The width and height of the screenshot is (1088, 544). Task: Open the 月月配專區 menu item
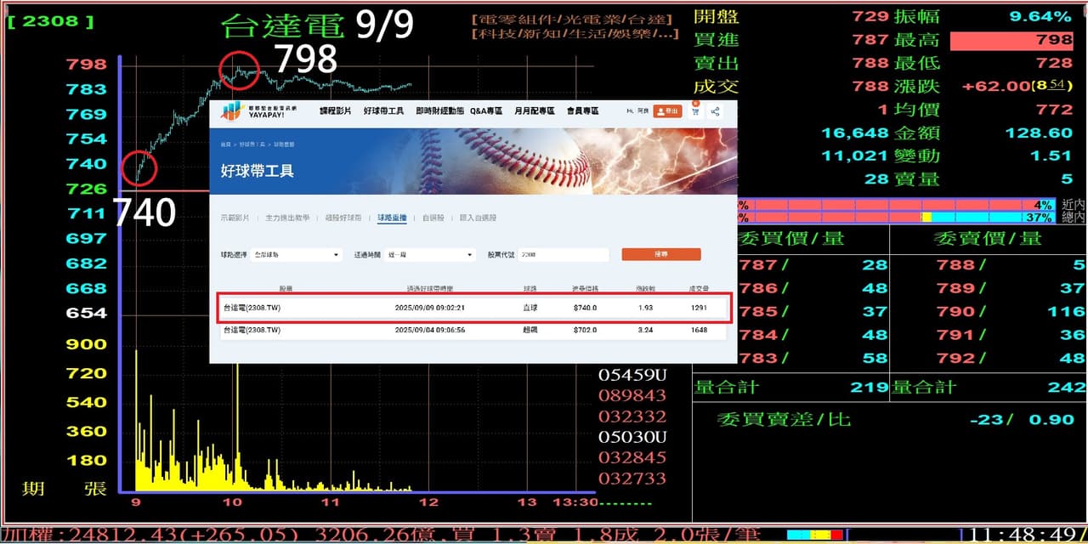pos(535,111)
